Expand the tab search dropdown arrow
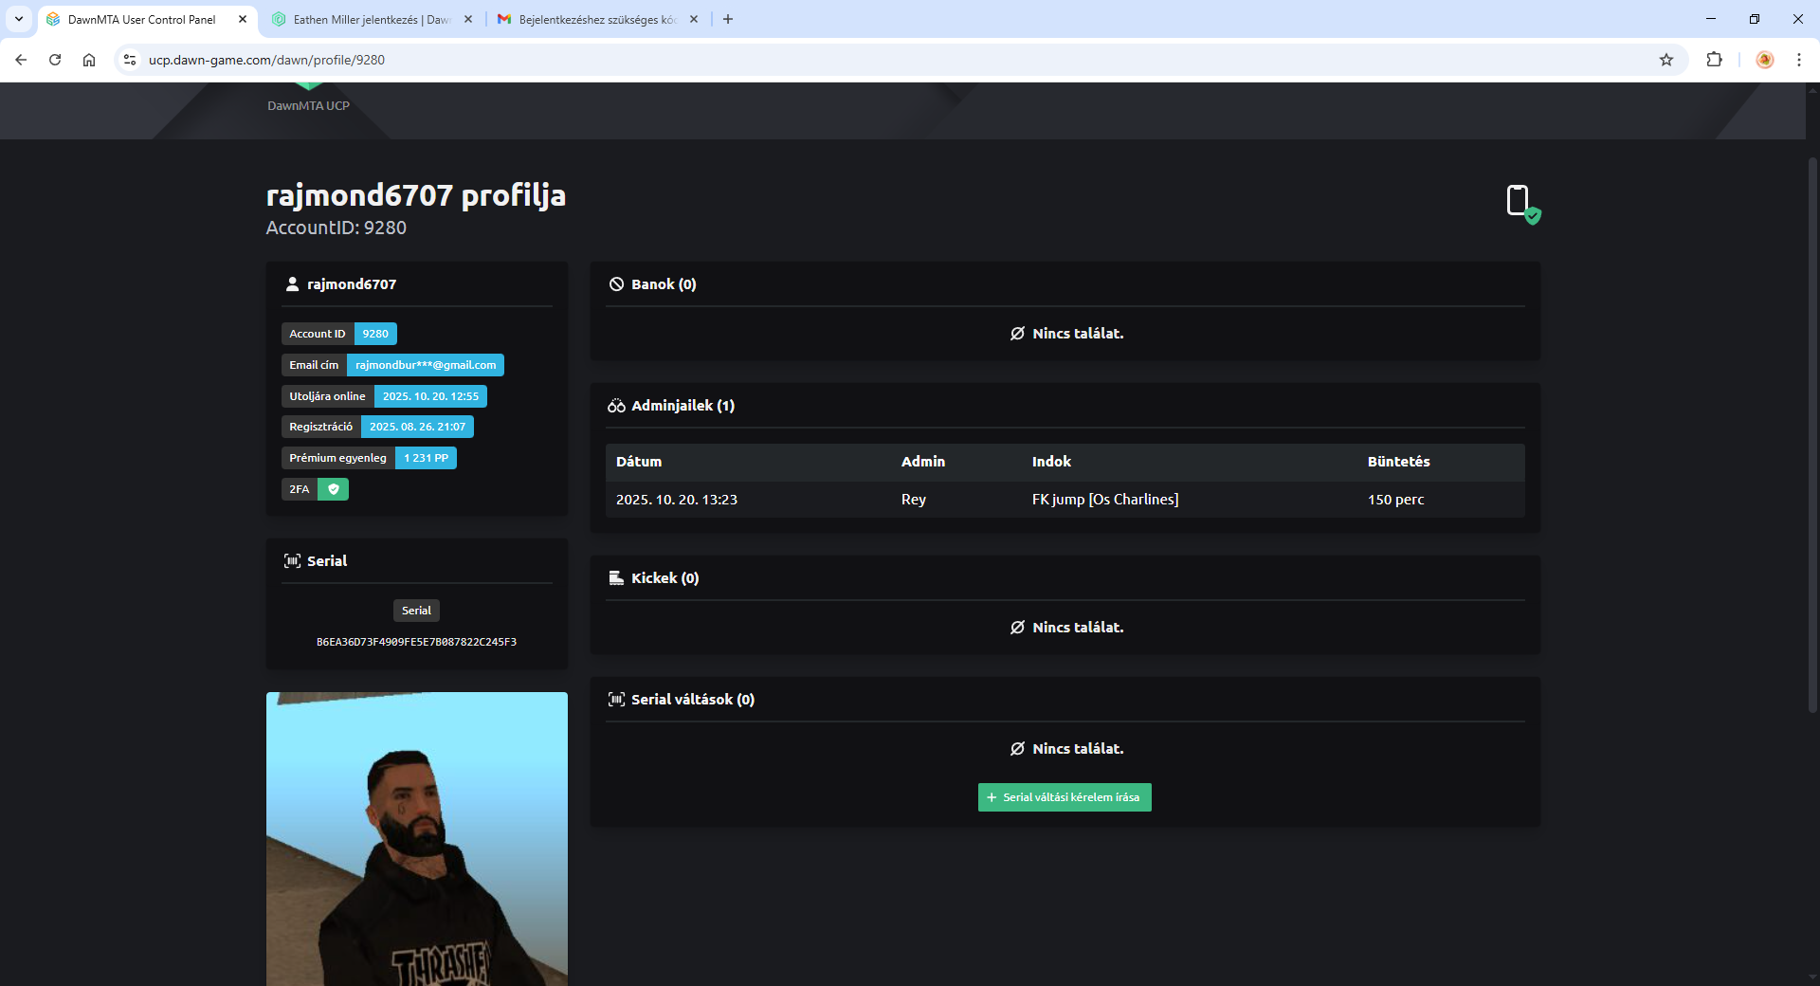This screenshot has height=986, width=1820. pyautogui.click(x=19, y=19)
